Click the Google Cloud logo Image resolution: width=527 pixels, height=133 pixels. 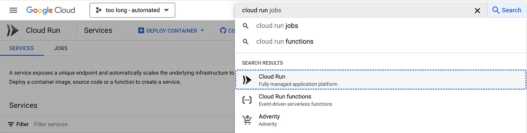click(51, 10)
